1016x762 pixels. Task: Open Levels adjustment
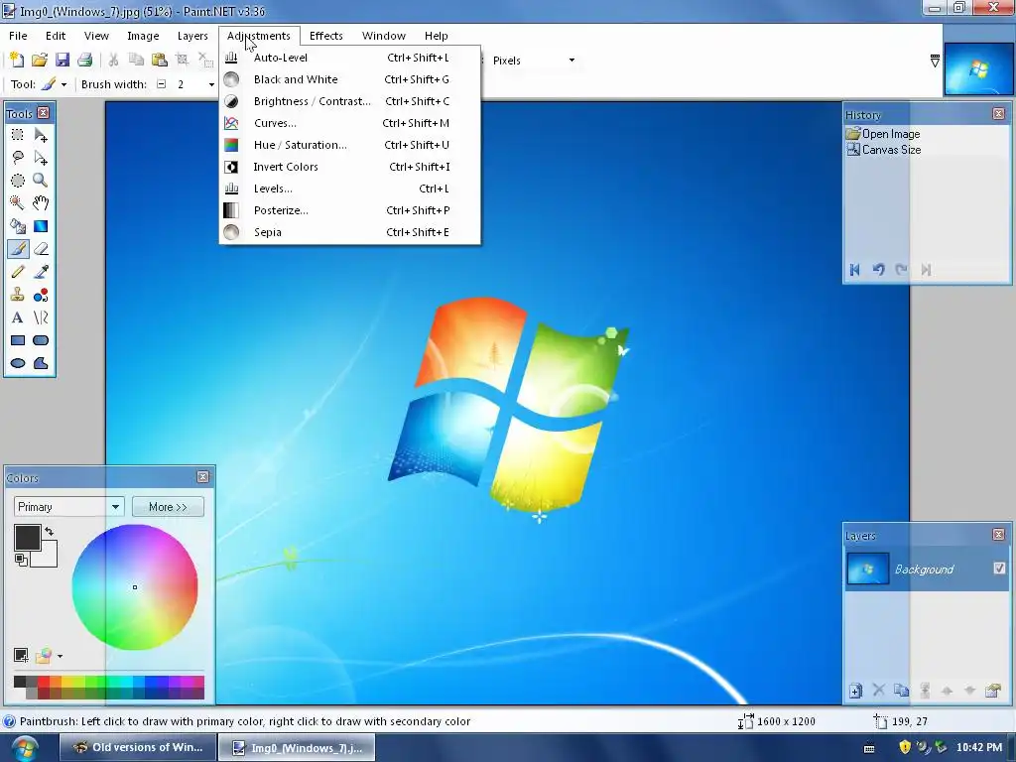[350, 189]
